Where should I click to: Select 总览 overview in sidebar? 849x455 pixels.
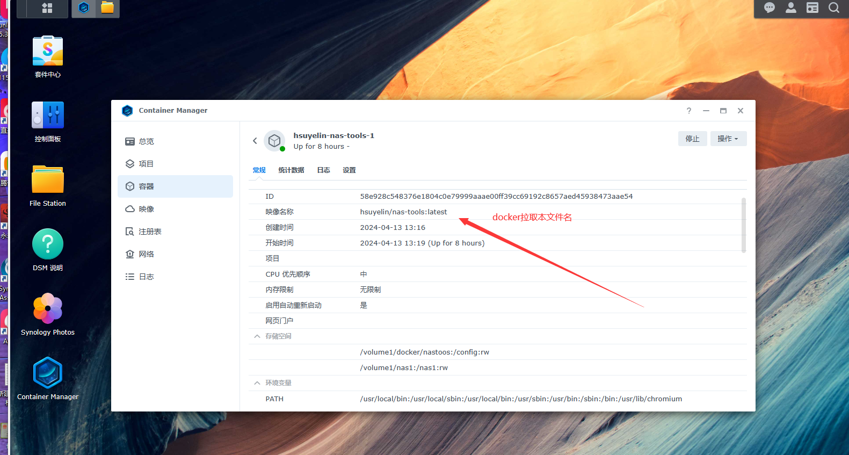(175, 141)
